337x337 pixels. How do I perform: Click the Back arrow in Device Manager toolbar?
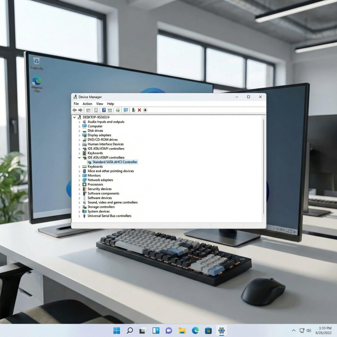(x=74, y=110)
